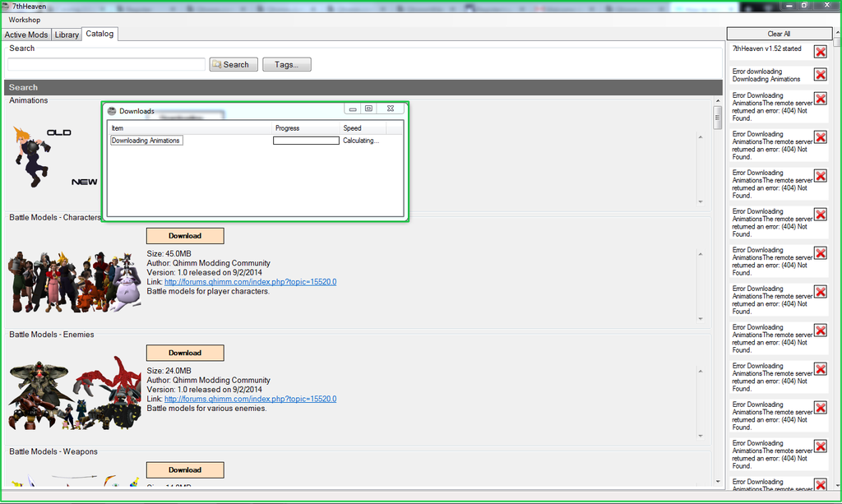Select the Cloud old/new Animations preview image
Image resolution: width=842 pixels, height=504 pixels.
(x=54, y=155)
